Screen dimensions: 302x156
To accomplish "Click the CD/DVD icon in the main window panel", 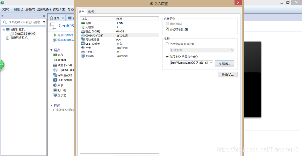I will (55, 70).
